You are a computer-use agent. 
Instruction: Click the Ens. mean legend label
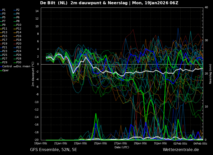pos(23,66)
